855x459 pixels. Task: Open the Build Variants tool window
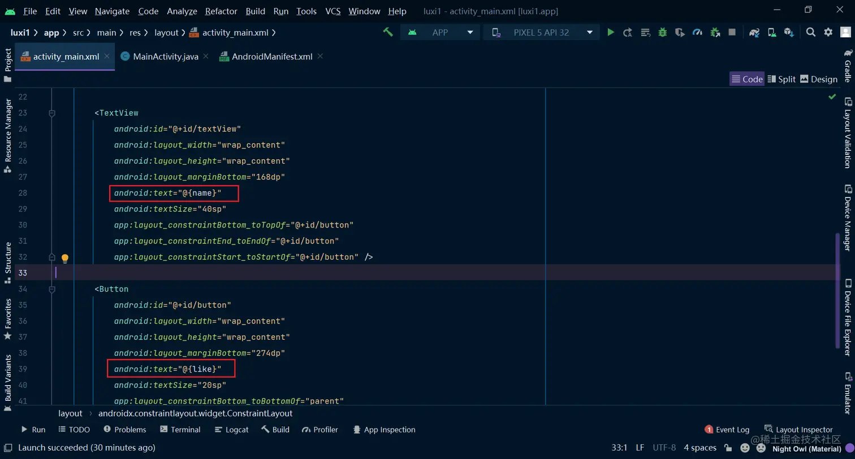pyautogui.click(x=7, y=382)
